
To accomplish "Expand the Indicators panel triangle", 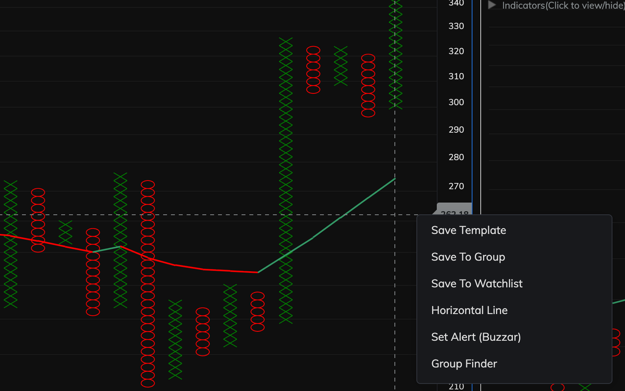I will (x=492, y=5).
